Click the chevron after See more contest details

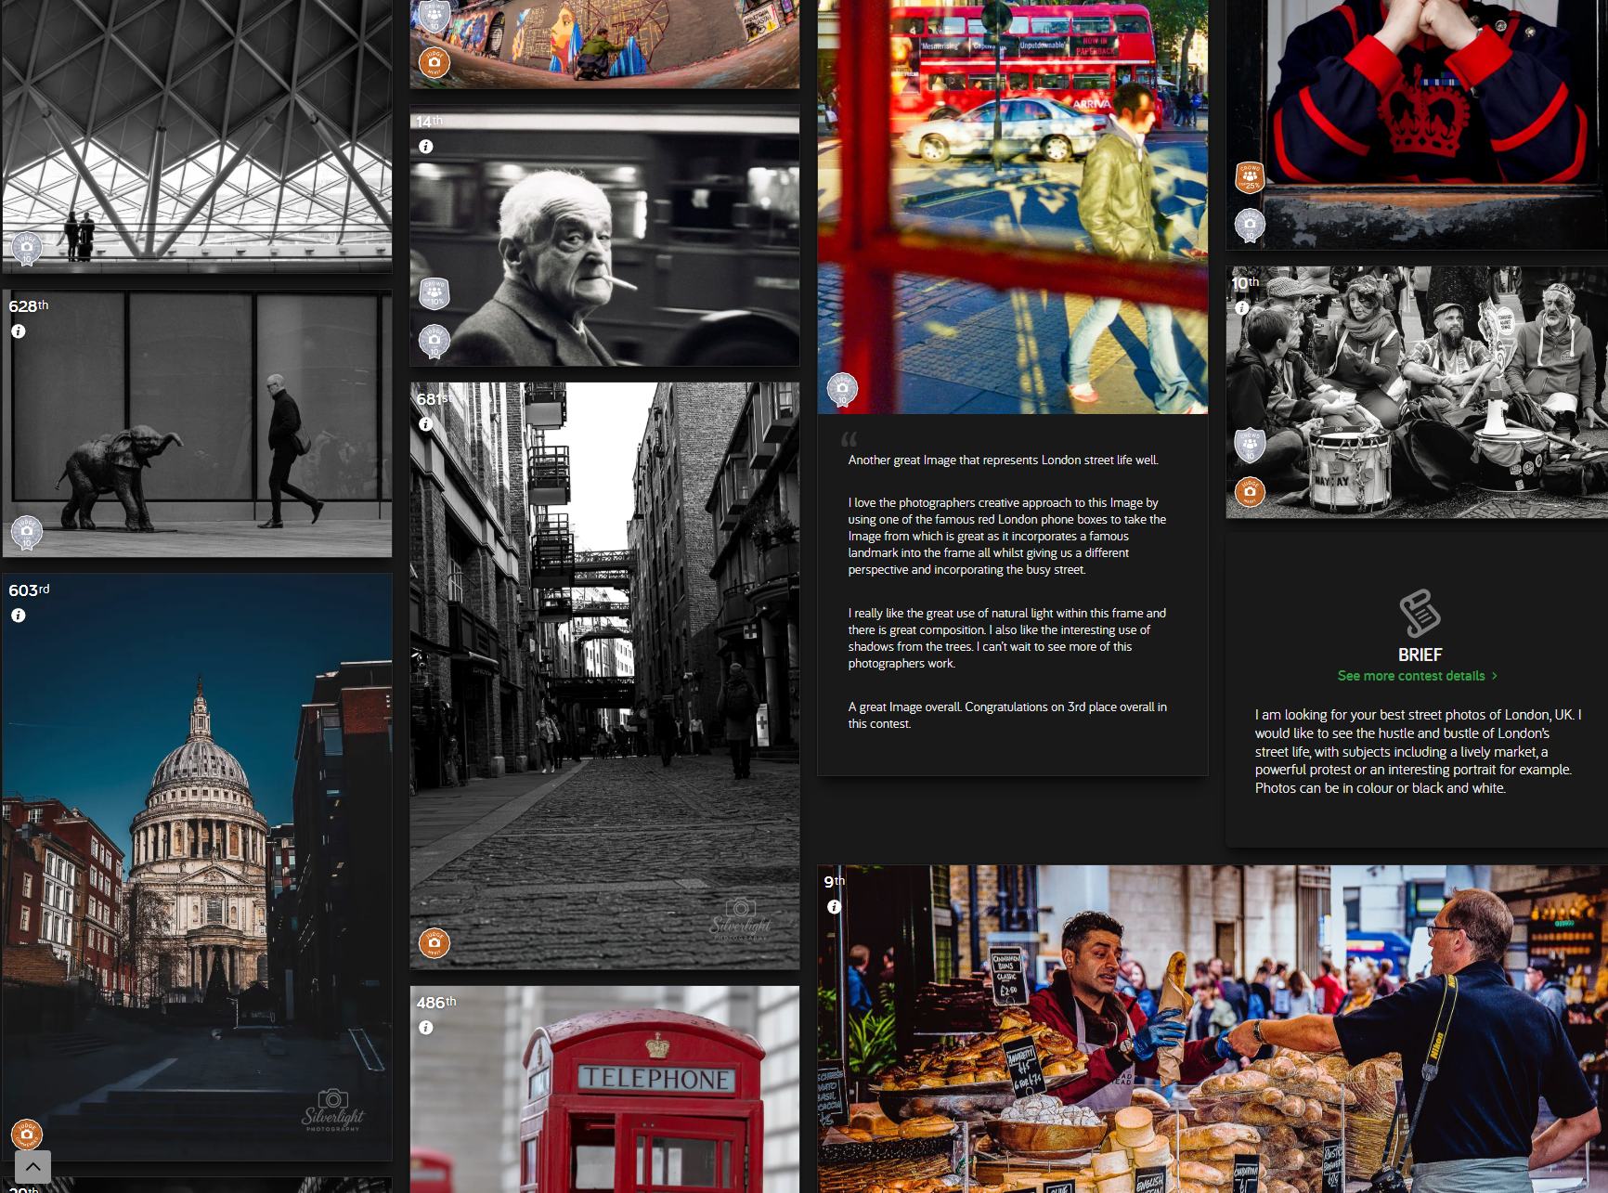(1494, 676)
